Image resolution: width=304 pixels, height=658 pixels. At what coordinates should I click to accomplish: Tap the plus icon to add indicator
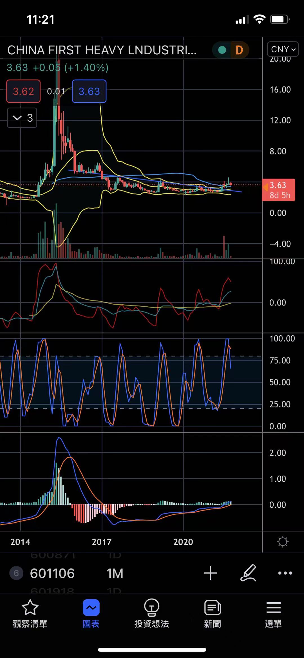pyautogui.click(x=210, y=573)
